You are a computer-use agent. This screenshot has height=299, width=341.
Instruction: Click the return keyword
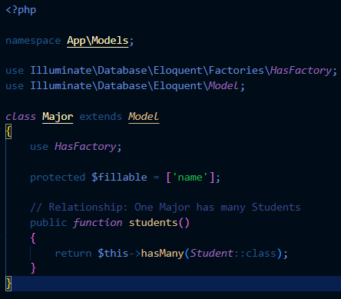[x=73, y=254]
